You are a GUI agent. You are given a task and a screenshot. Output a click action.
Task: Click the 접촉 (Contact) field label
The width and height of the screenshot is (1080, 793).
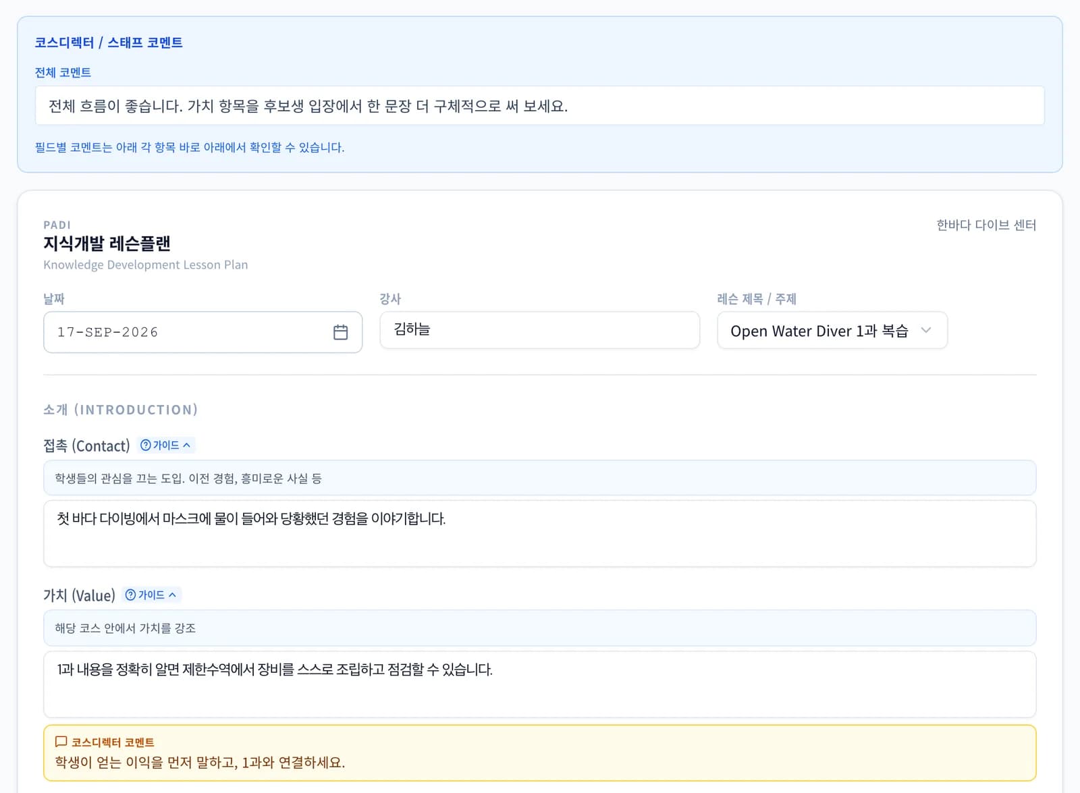[86, 446]
